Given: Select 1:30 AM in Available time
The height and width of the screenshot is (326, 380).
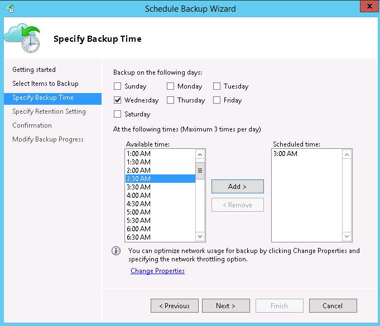Looking at the screenshot, I should (x=161, y=162).
